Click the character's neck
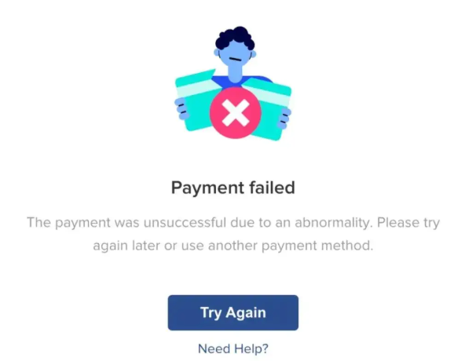The width and height of the screenshot is (465, 361). click(235, 74)
